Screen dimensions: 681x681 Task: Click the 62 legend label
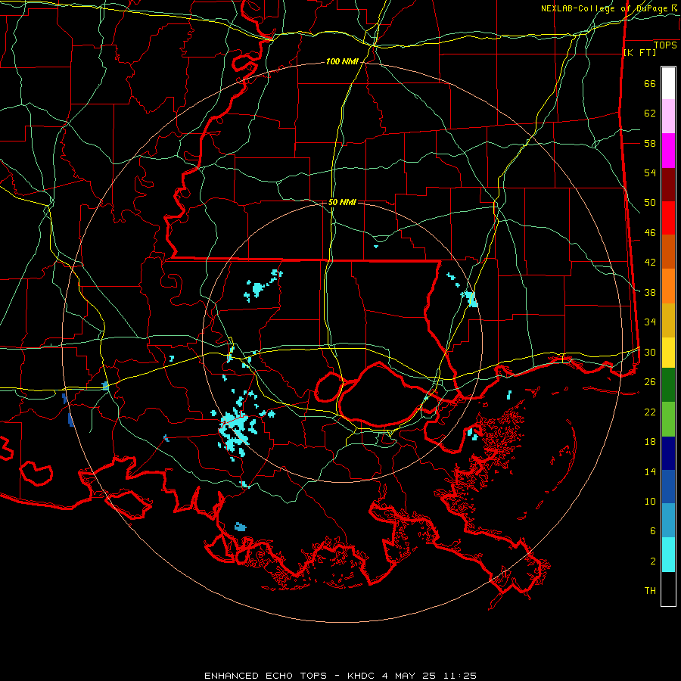click(x=650, y=113)
